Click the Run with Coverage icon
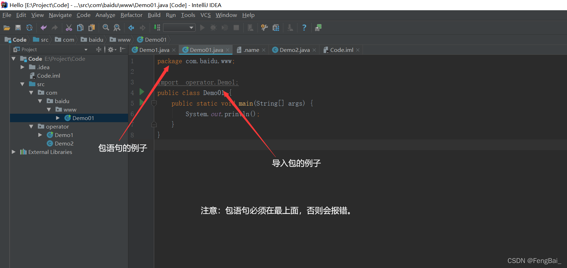Viewport: 567px width, 268px height. [x=225, y=28]
